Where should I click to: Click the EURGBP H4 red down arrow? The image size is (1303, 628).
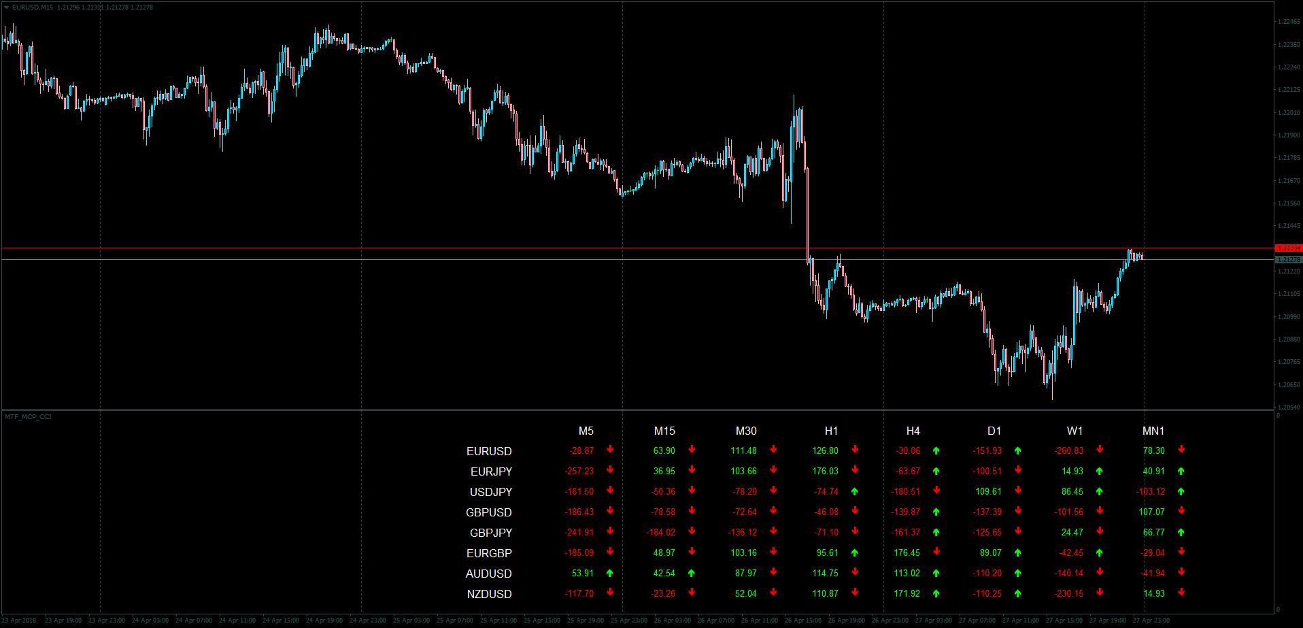pyautogui.click(x=936, y=552)
